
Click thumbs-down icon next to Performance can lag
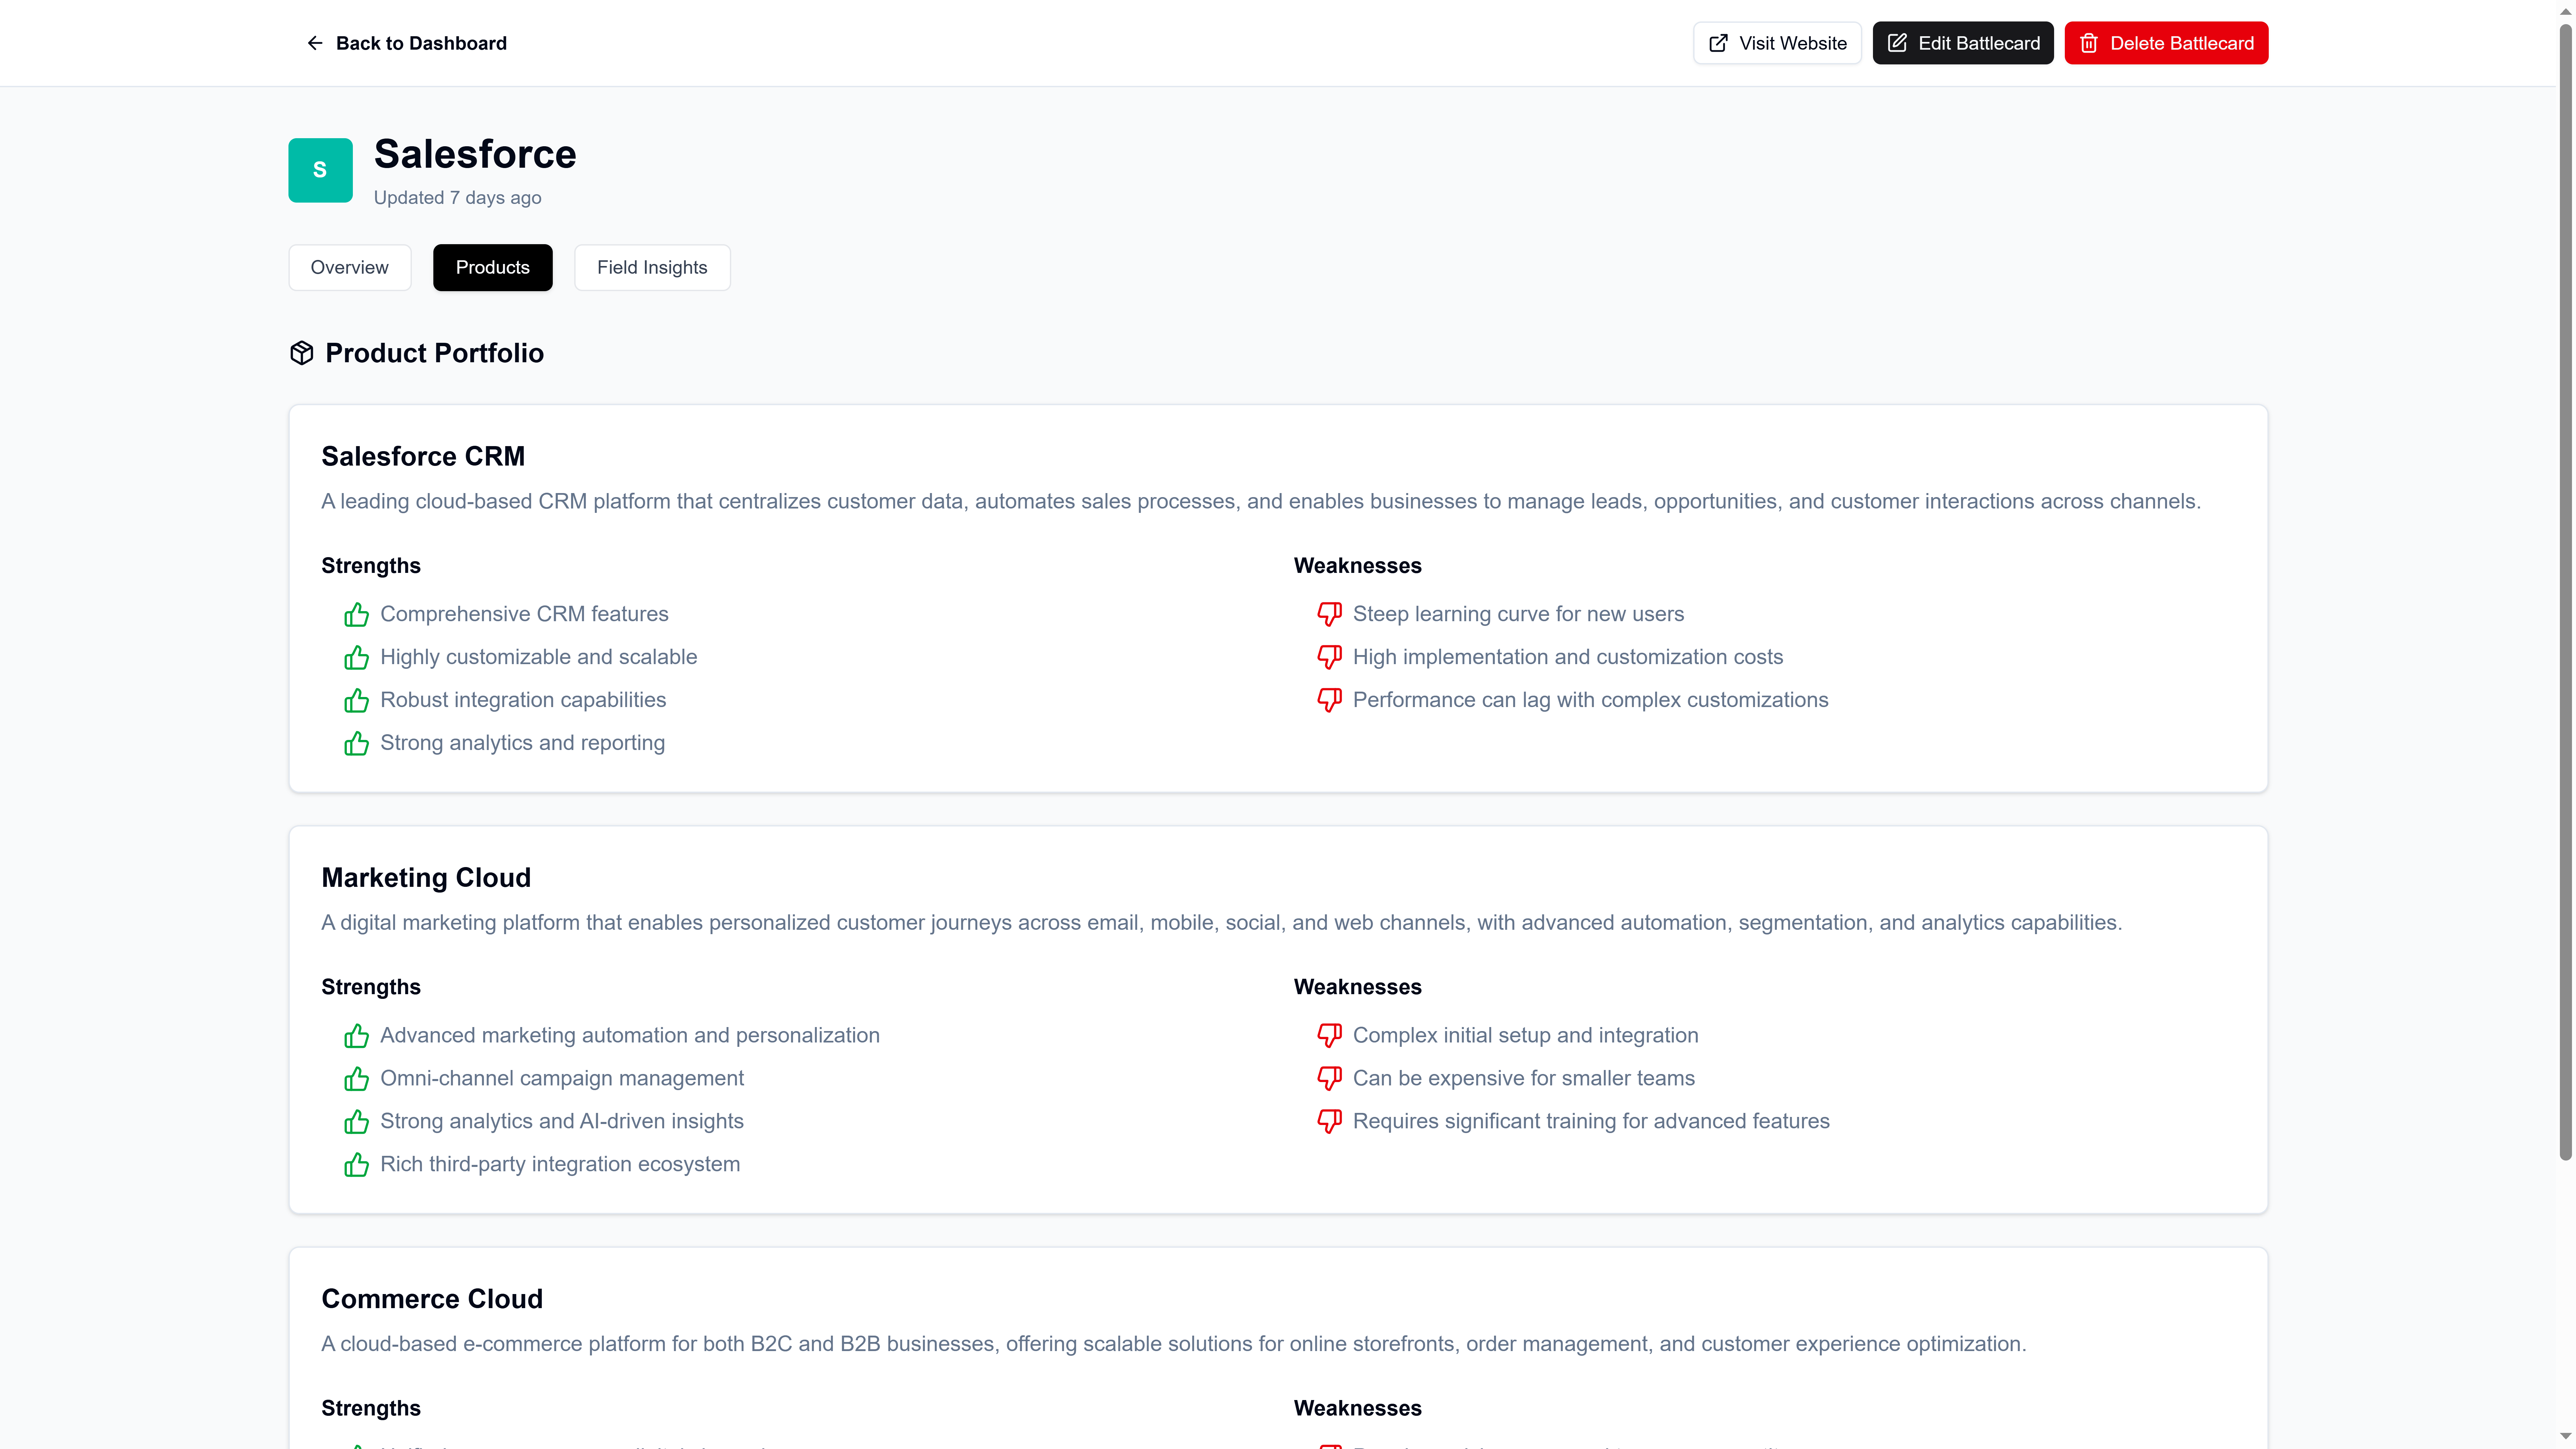(1329, 700)
